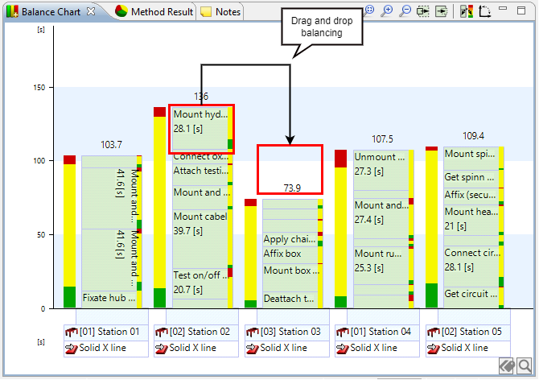Click the green box arrow toolbar icon
Viewport: 539px width, 380px height.
[x=442, y=11]
